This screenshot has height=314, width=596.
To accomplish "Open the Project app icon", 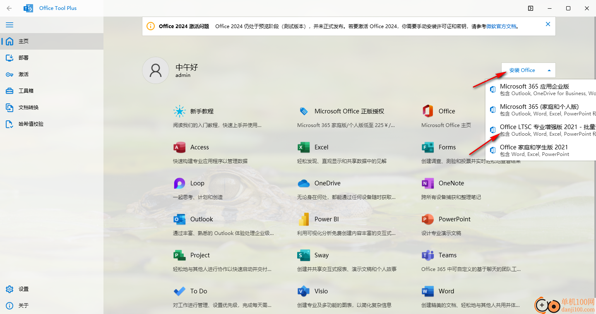I will click(x=180, y=255).
